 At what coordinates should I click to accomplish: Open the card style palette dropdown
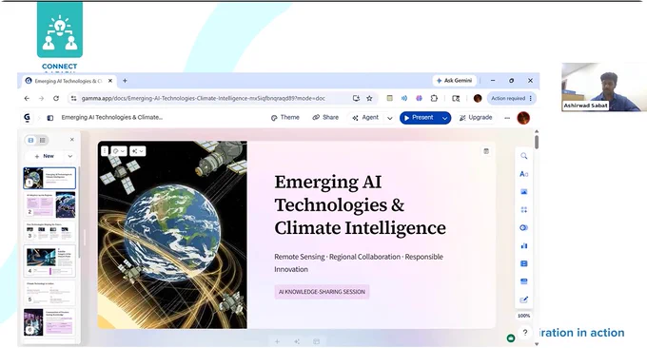(118, 151)
